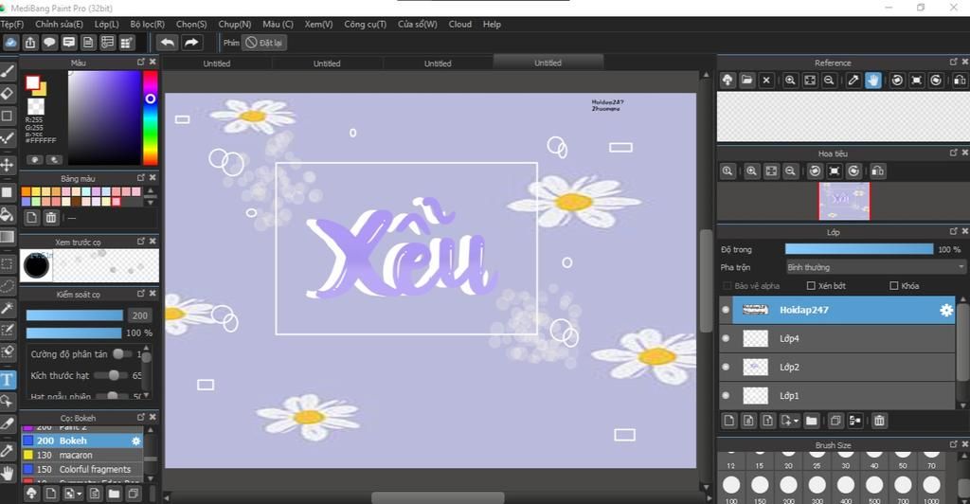
Task: Click the Đặt lại reset button
Action: tap(264, 43)
